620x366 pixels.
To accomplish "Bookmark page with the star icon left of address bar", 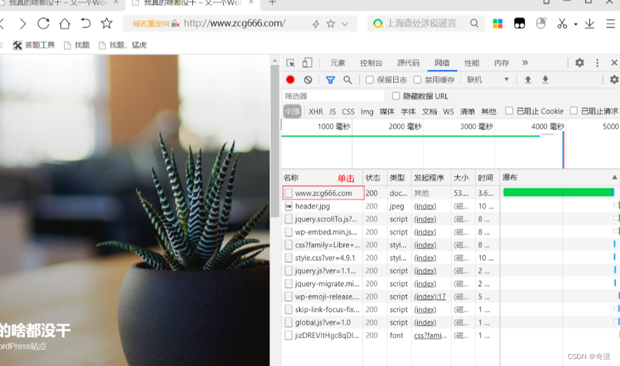I will pyautogui.click(x=106, y=23).
